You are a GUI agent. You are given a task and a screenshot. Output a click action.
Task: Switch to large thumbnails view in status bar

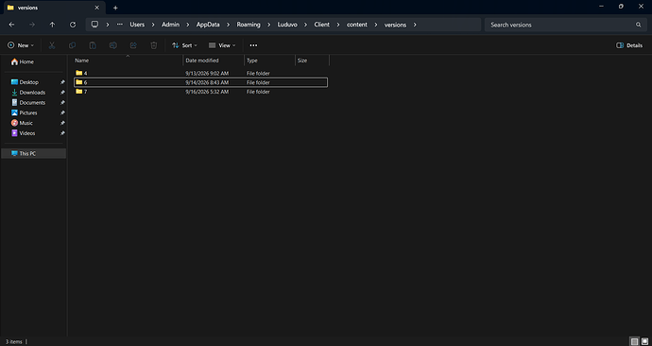(644, 341)
